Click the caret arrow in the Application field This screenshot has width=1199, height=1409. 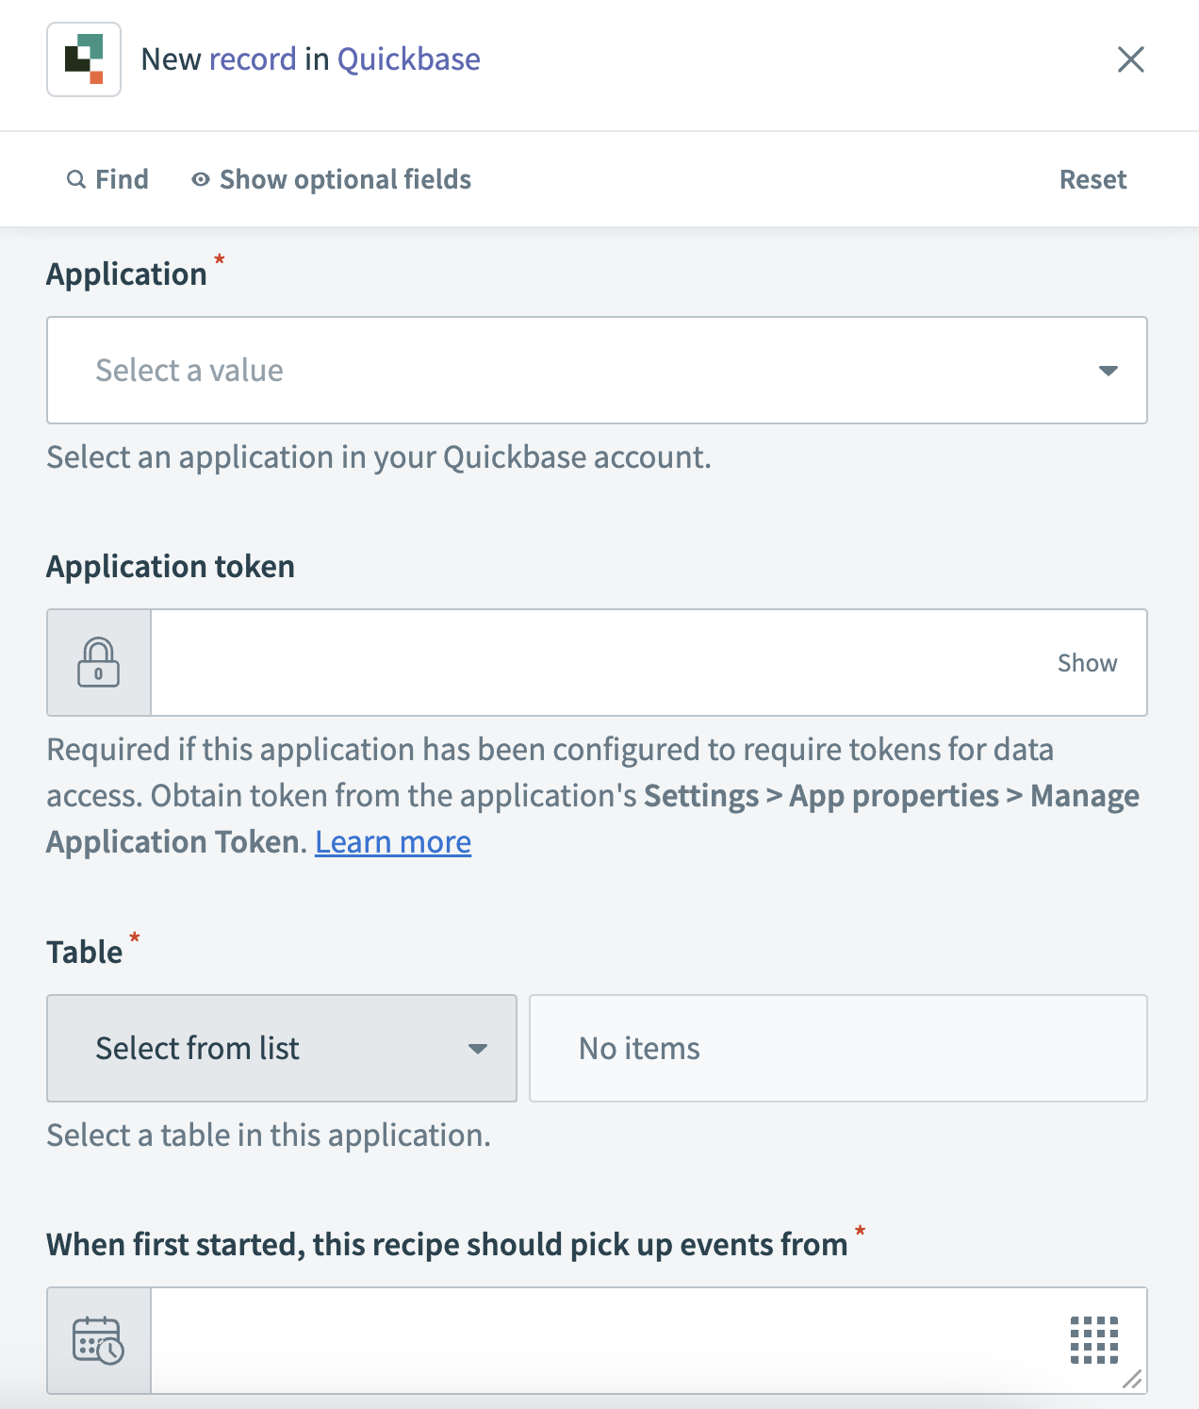coord(1109,371)
